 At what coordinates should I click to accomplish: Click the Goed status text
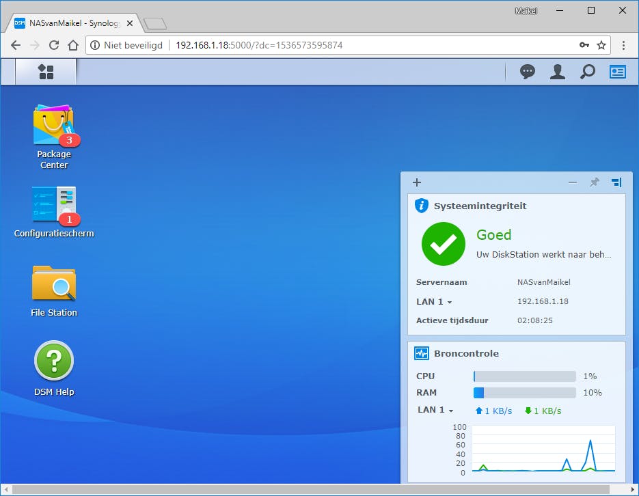coord(494,234)
